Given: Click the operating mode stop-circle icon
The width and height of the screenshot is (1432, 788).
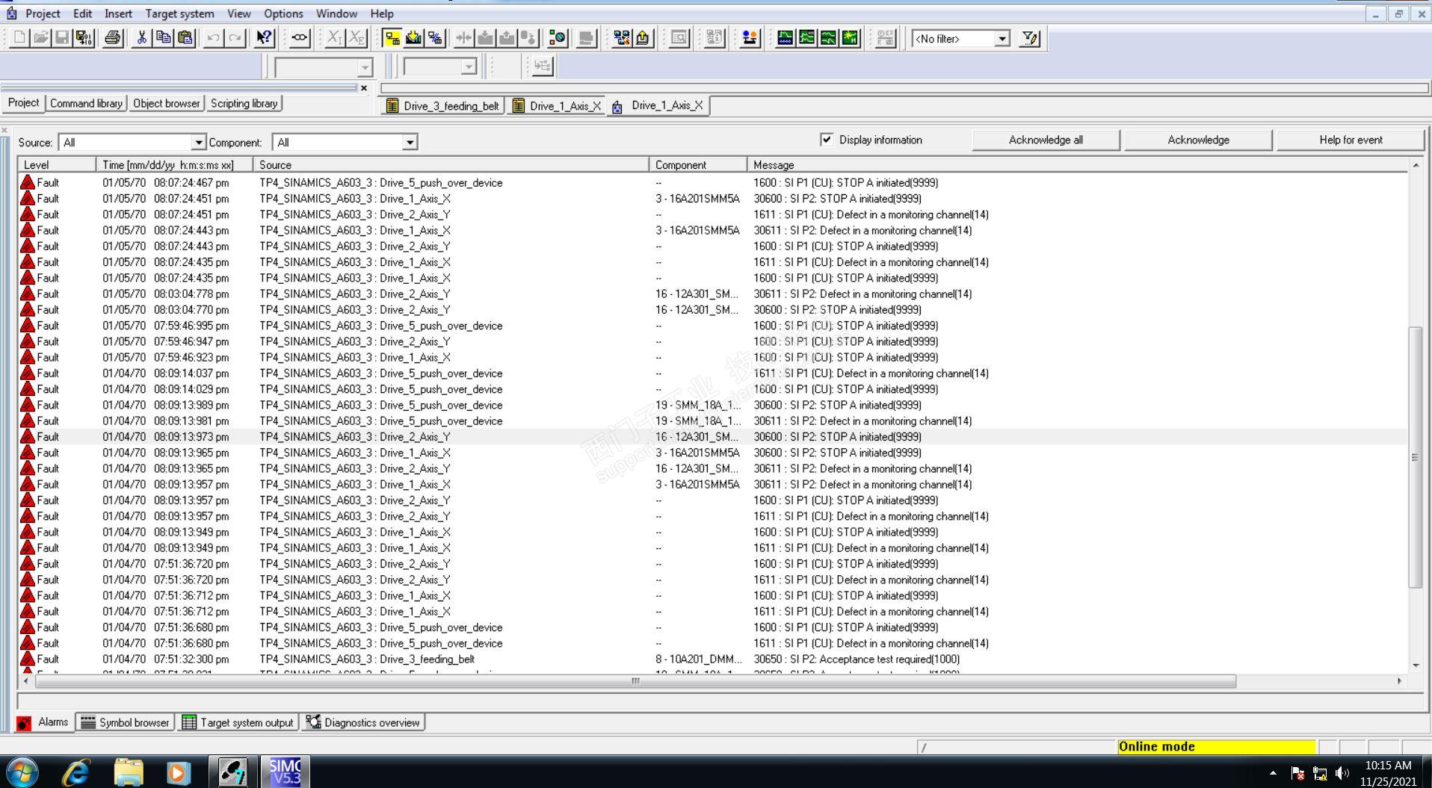Looking at the screenshot, I should tap(558, 38).
